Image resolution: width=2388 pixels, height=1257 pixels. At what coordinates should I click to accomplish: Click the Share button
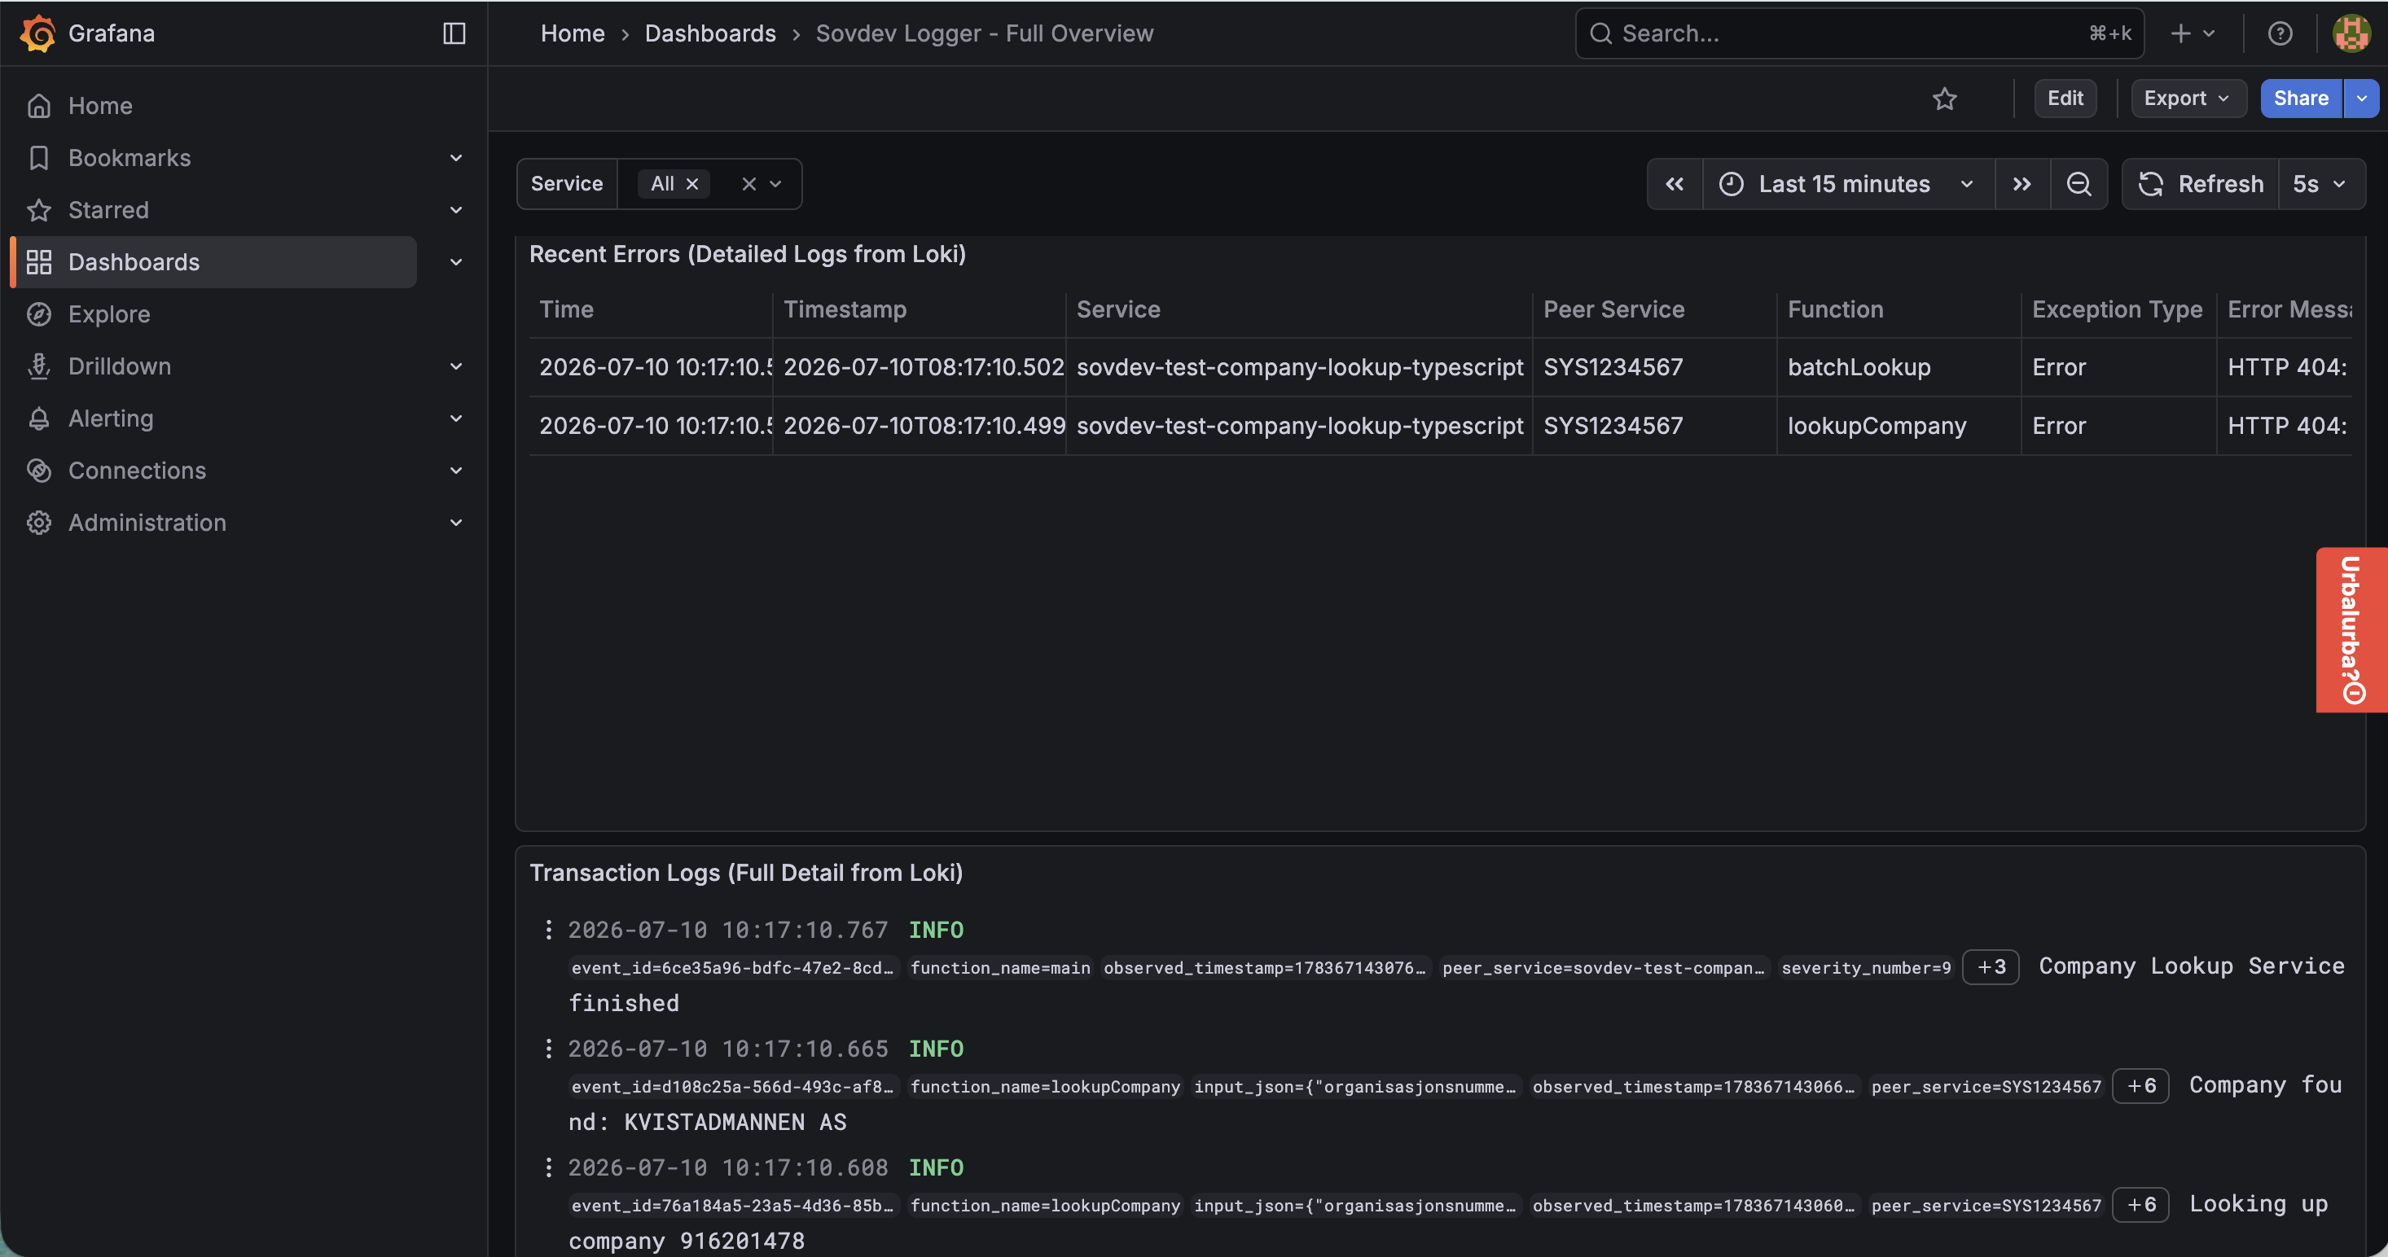coord(2300,99)
